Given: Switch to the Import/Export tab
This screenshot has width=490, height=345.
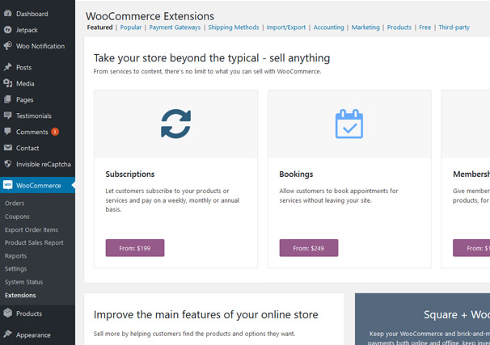Looking at the screenshot, I should (286, 27).
